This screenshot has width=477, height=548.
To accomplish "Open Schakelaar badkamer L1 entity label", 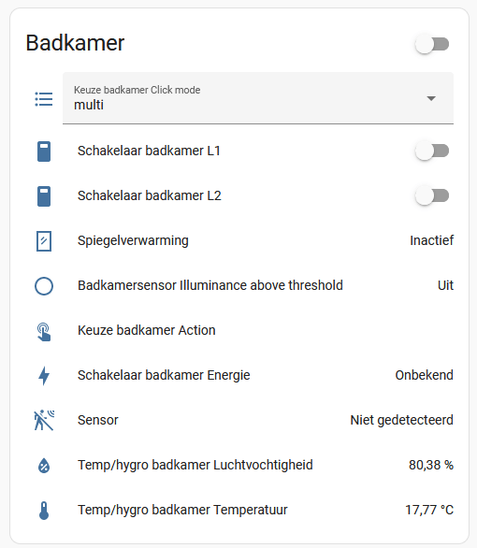I will pyautogui.click(x=149, y=151).
